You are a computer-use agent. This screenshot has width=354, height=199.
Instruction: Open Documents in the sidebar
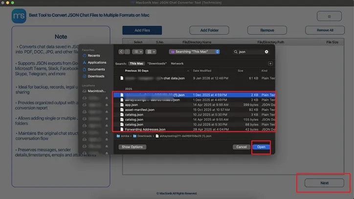point(96,69)
